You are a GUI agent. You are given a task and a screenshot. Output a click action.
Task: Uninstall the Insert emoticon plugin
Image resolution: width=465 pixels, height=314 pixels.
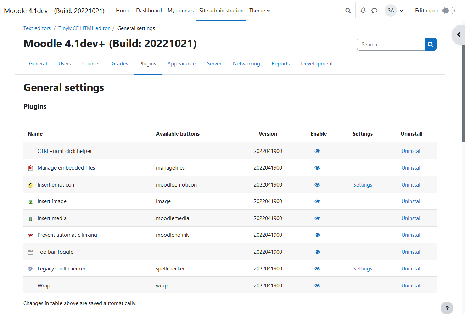[411, 185]
